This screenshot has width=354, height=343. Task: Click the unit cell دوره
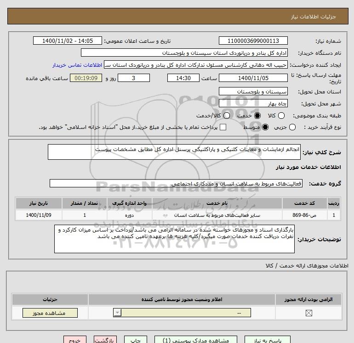(129, 215)
